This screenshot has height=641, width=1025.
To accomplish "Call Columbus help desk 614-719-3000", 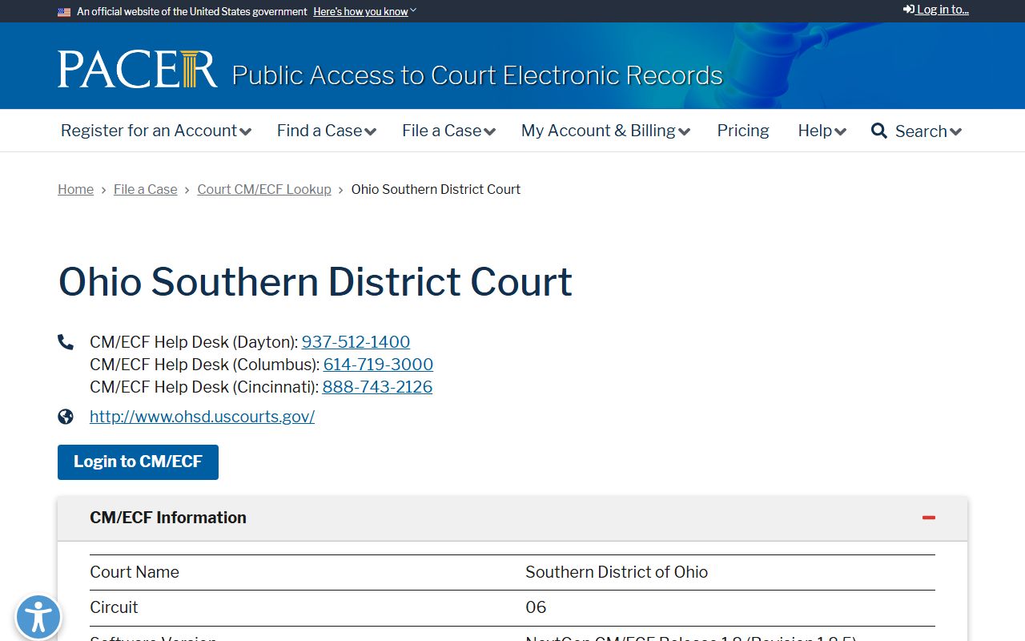I will coord(378,365).
